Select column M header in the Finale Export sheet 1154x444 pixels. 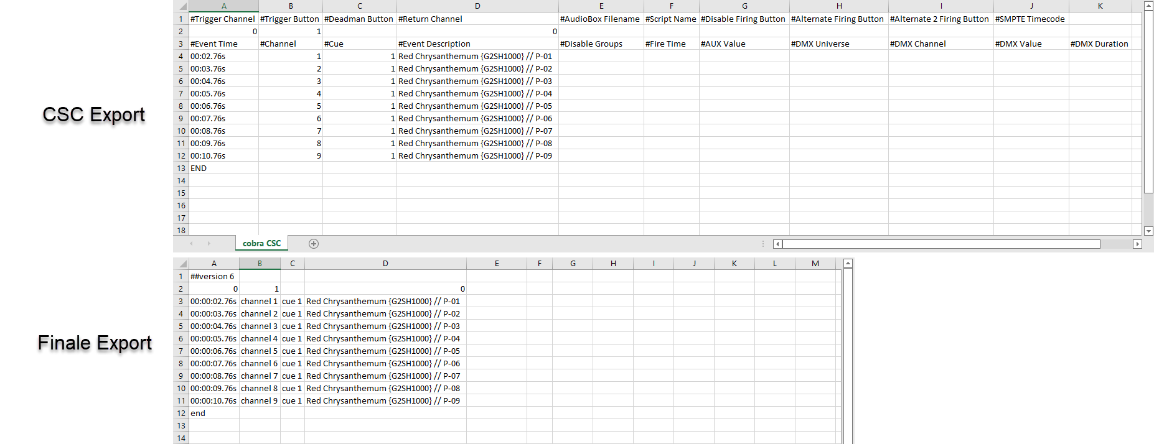point(815,264)
